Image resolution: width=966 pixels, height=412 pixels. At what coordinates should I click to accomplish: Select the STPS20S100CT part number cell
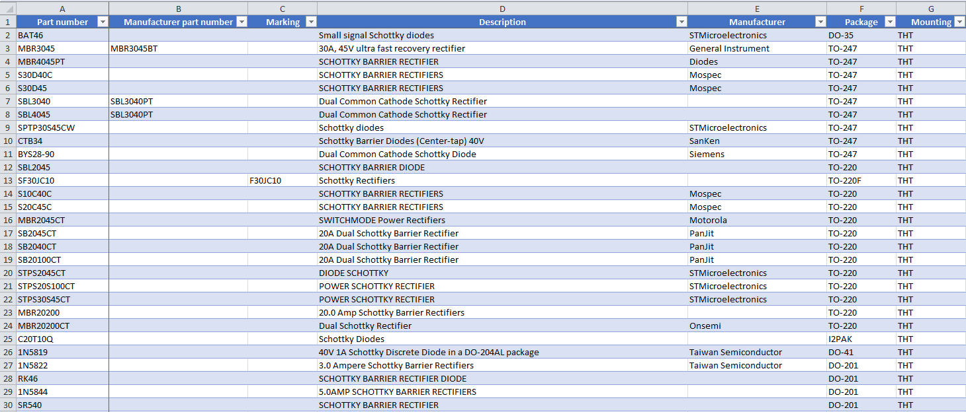(x=63, y=286)
